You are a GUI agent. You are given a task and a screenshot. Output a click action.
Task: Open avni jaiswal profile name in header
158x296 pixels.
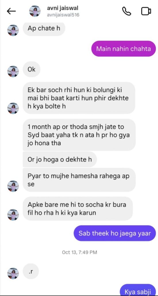62,8
